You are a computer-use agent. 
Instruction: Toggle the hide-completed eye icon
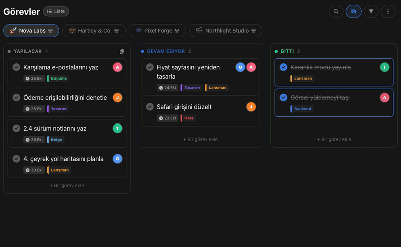(x=354, y=11)
